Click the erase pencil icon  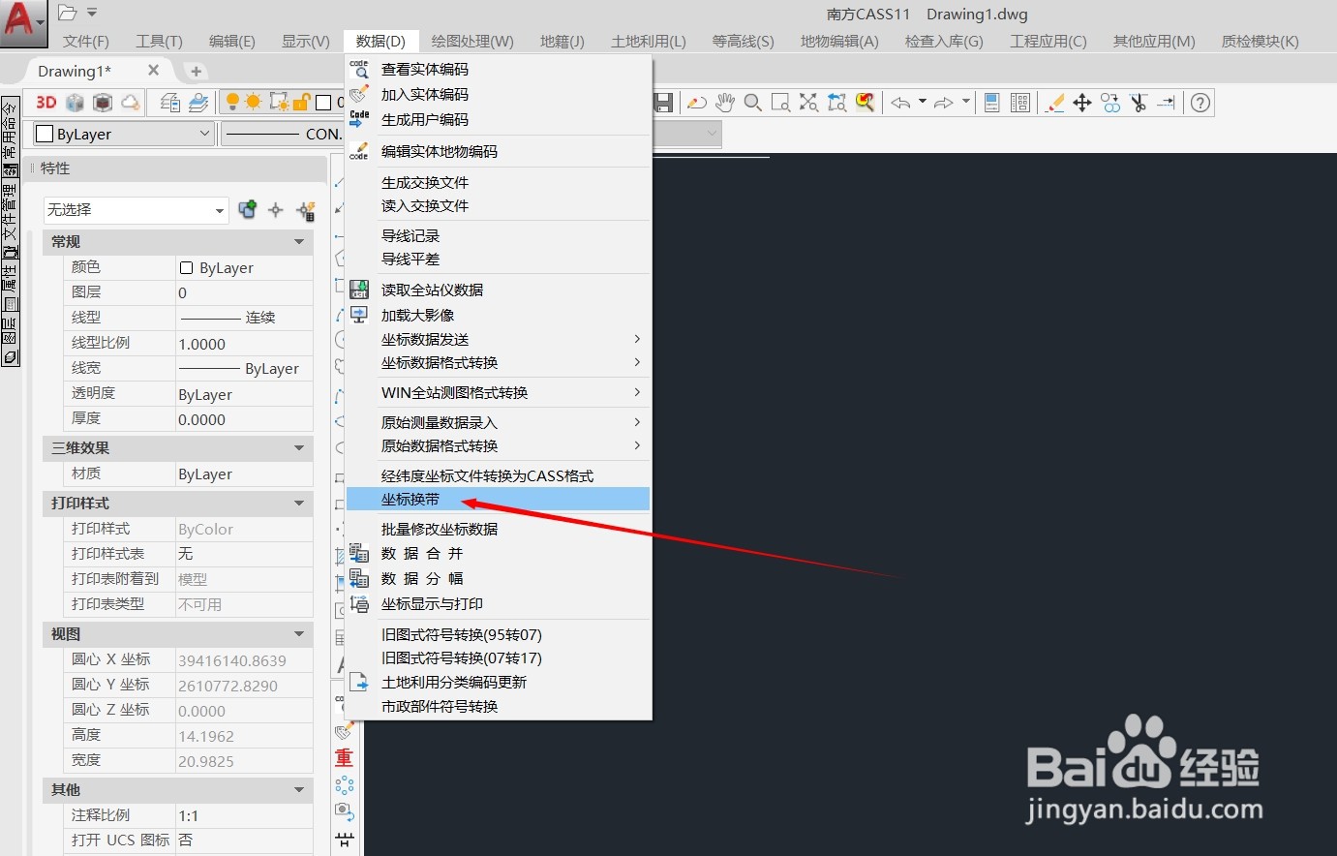pos(1055,103)
